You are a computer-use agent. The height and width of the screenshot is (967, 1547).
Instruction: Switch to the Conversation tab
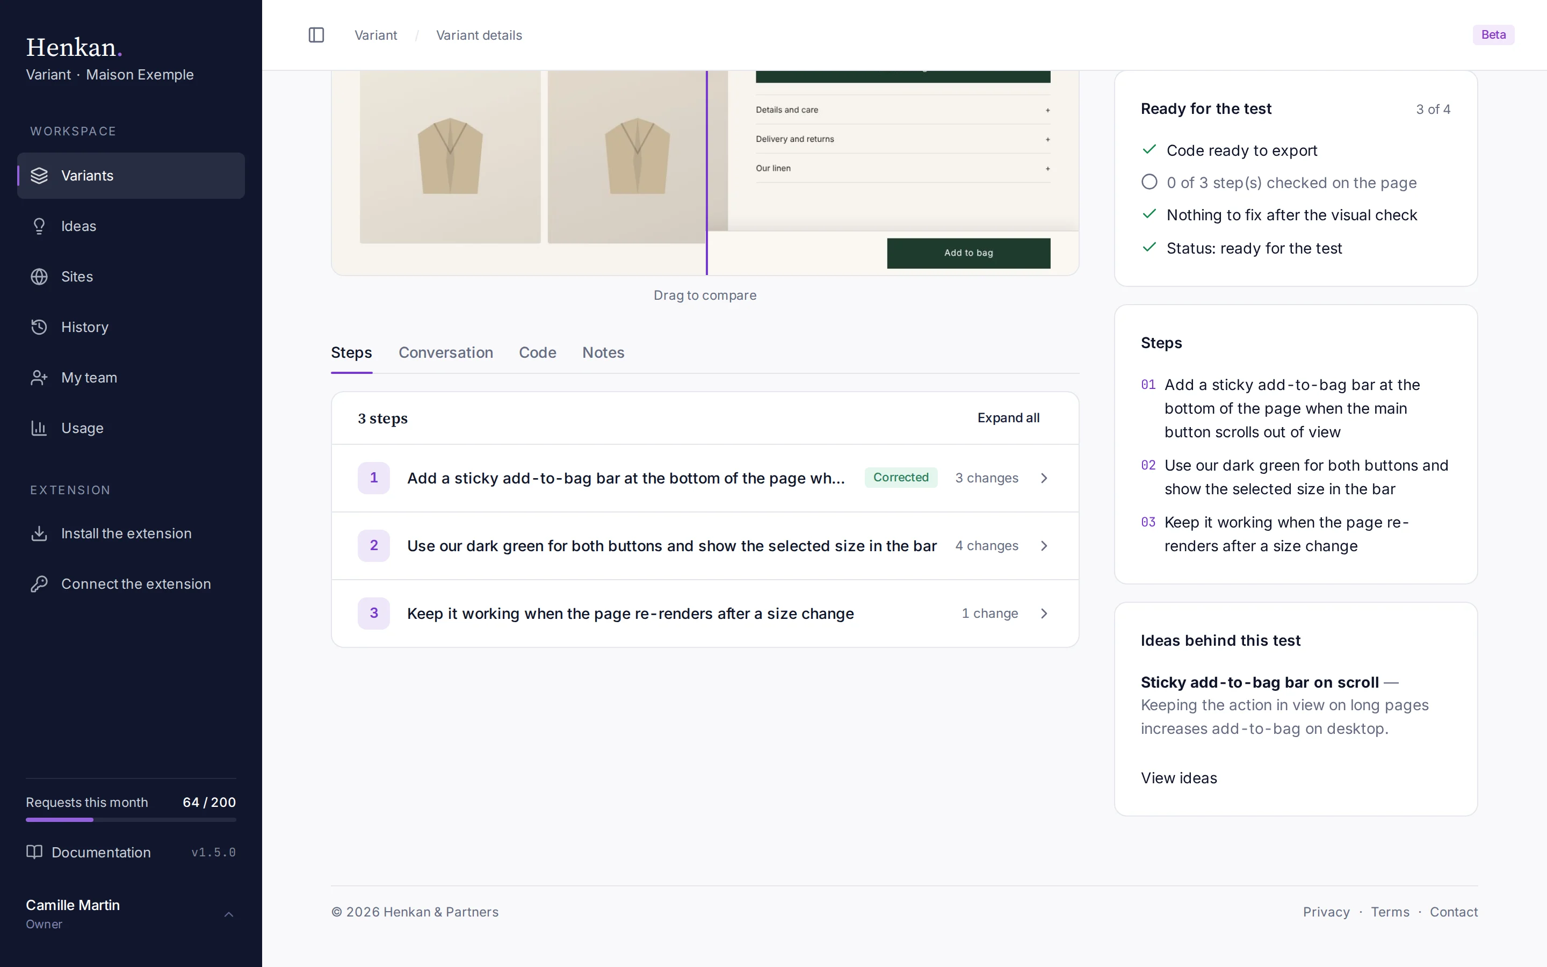pyautogui.click(x=445, y=353)
